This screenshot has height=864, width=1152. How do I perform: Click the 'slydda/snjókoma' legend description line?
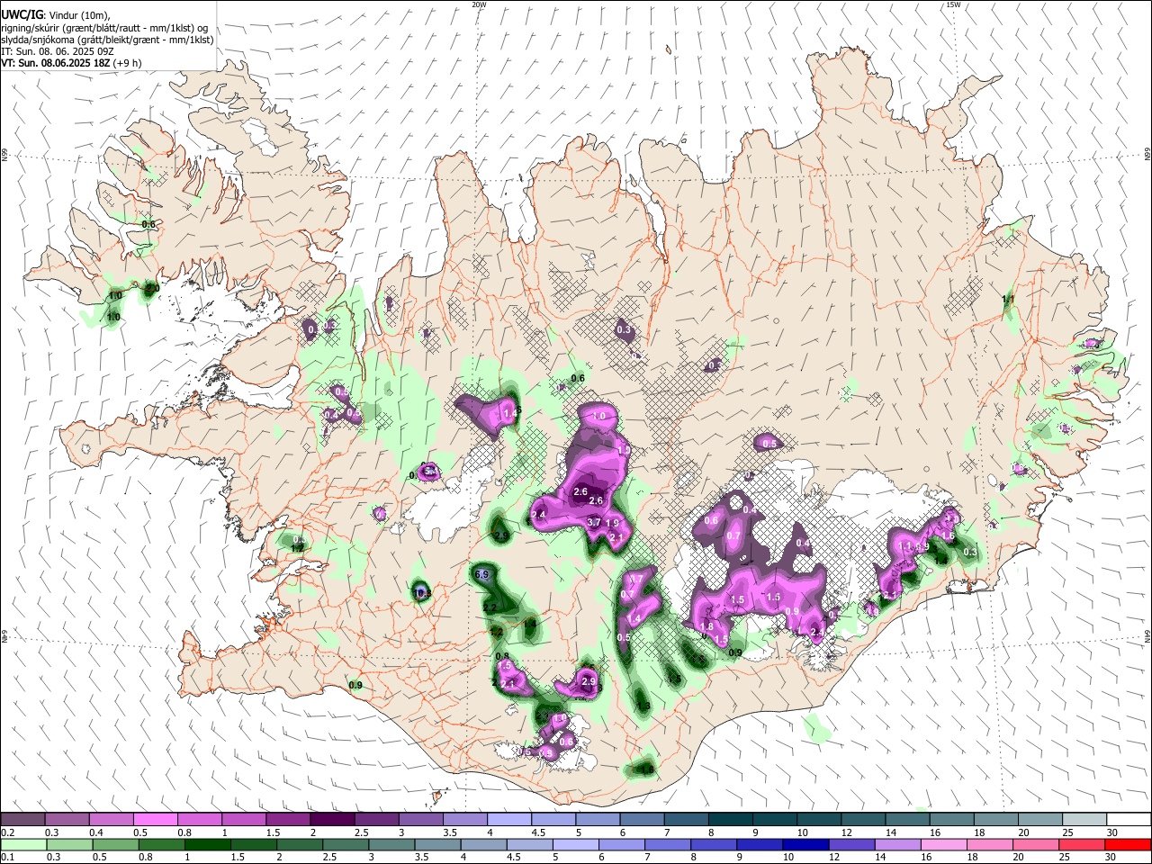pos(107,40)
